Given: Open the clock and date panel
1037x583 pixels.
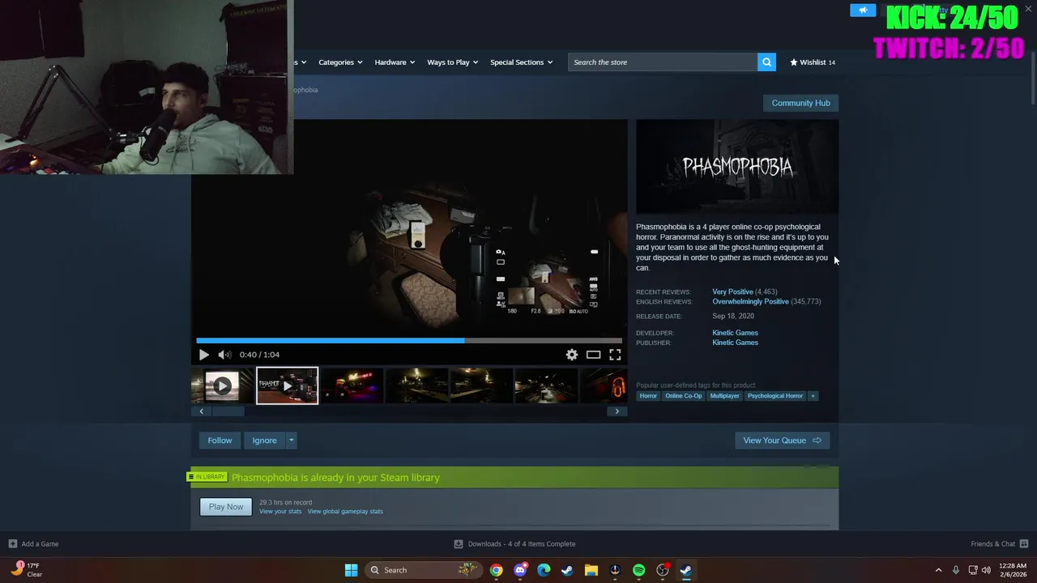Looking at the screenshot, I should [1014, 570].
